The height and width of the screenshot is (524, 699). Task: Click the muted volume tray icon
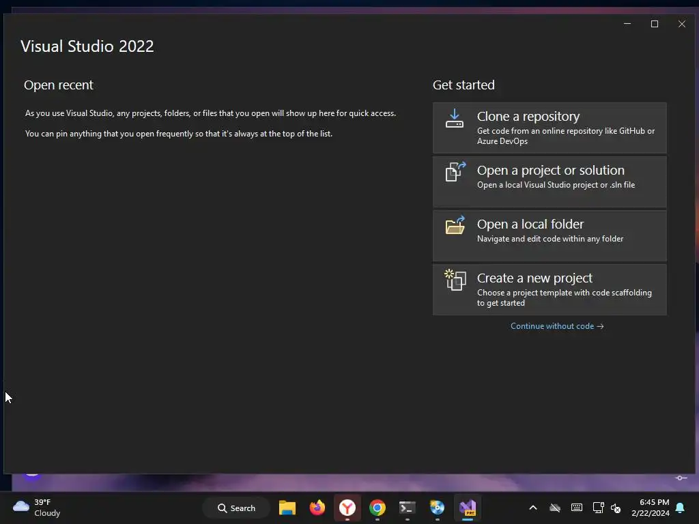point(616,508)
